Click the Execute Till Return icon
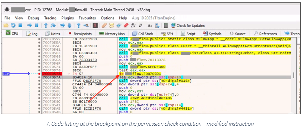This screenshot has height=130, width=301. coord(78,25)
